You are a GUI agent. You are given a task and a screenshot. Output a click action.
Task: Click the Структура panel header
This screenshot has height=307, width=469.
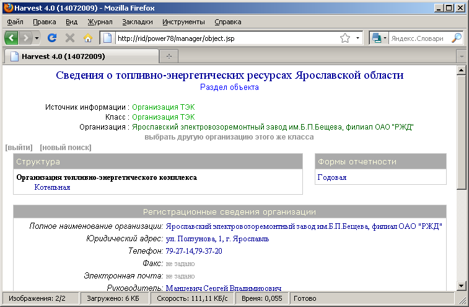pos(158,161)
